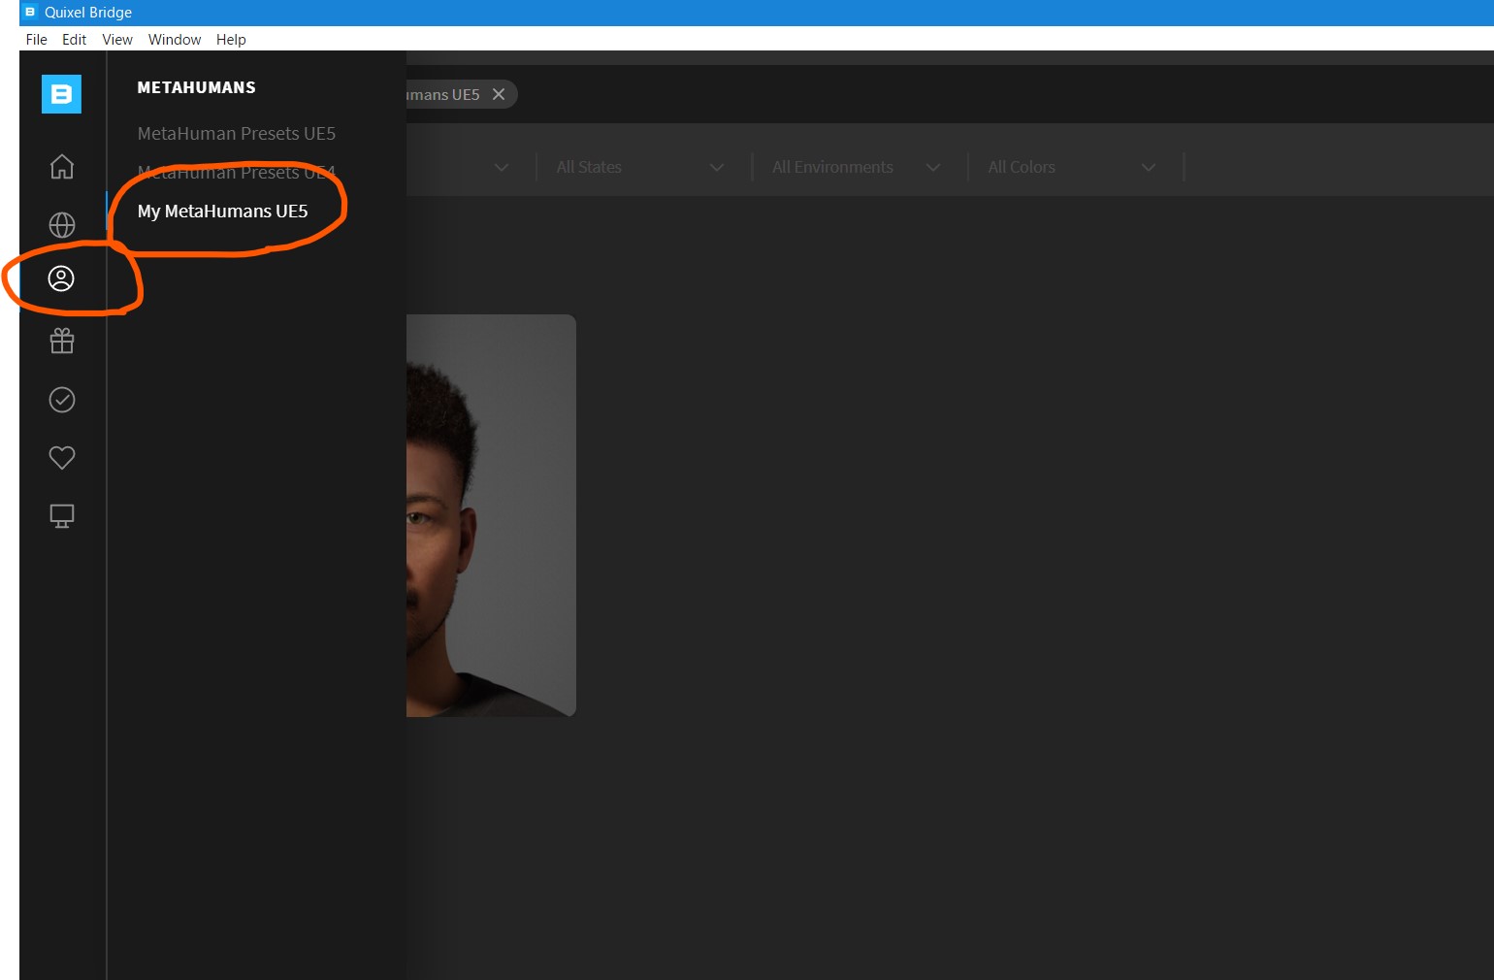Expand the partially hidden first filter dropdown
The image size is (1494, 980).
[502, 167]
